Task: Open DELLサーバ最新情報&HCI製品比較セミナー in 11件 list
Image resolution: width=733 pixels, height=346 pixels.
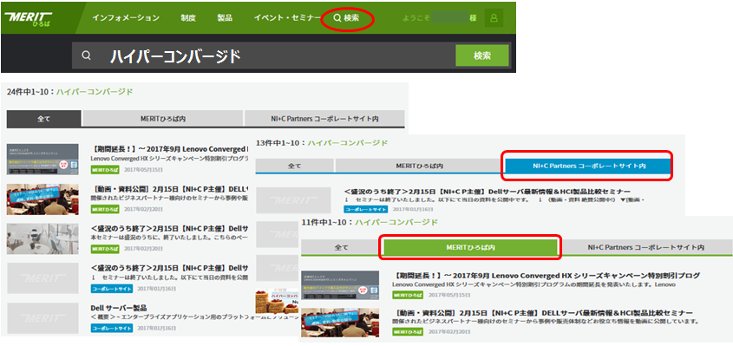Action: 543,313
